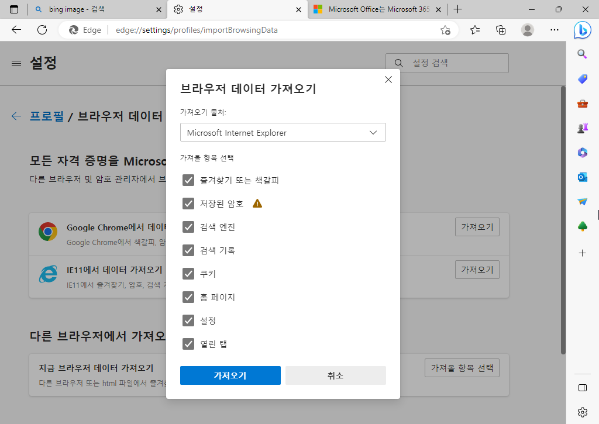Add a sidebar app with plus icon
This screenshot has height=424, width=599.
582,253
